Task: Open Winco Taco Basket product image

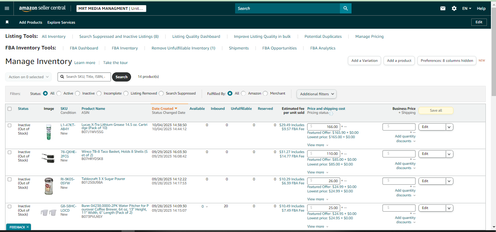Action: click(48, 157)
